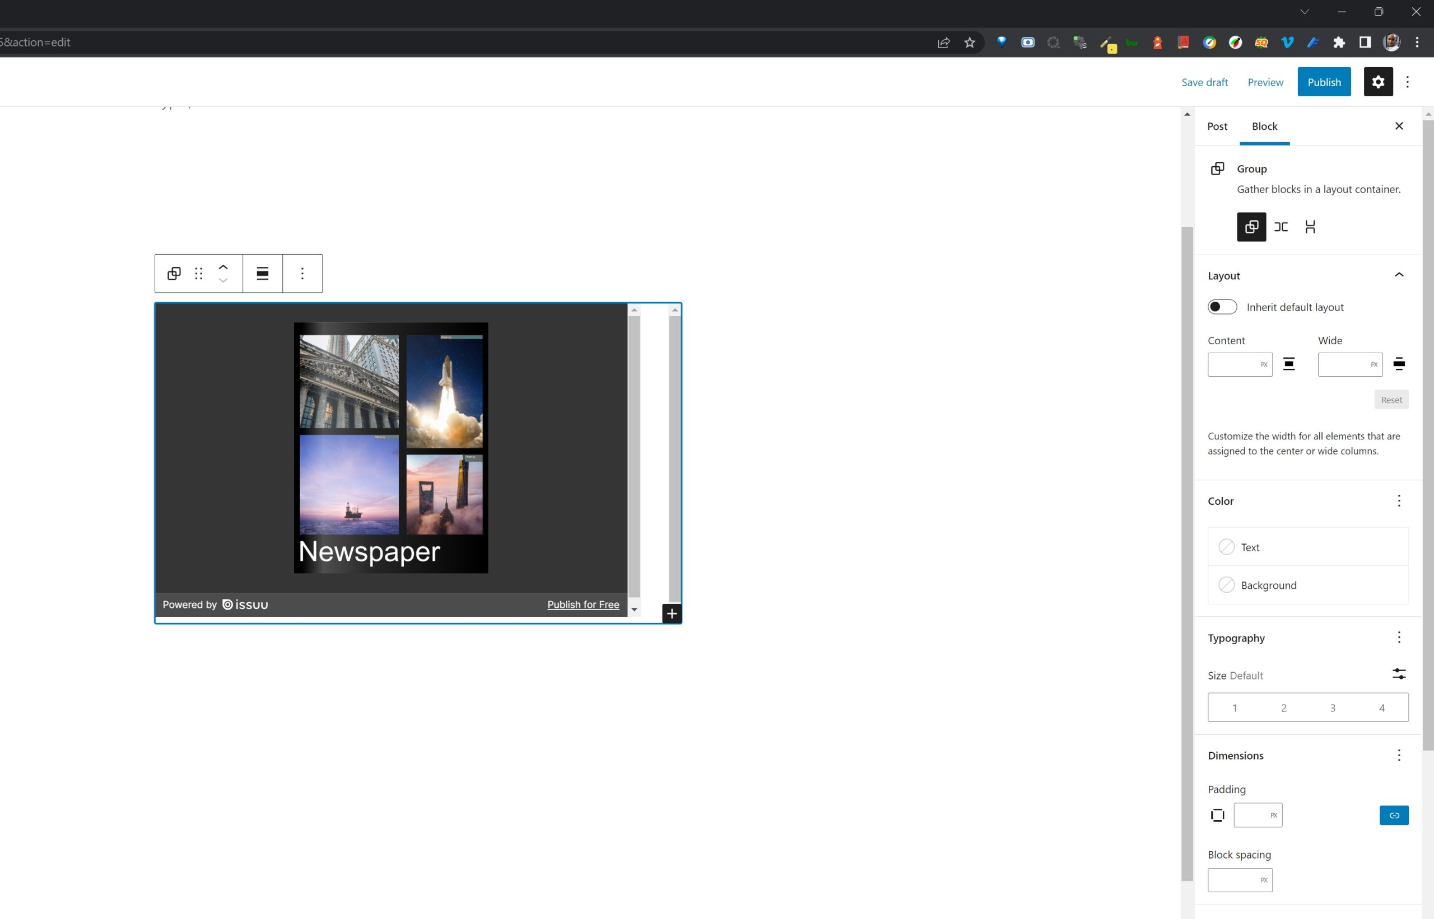
Task: Open custom font size settings icon under Typography
Action: (1399, 674)
